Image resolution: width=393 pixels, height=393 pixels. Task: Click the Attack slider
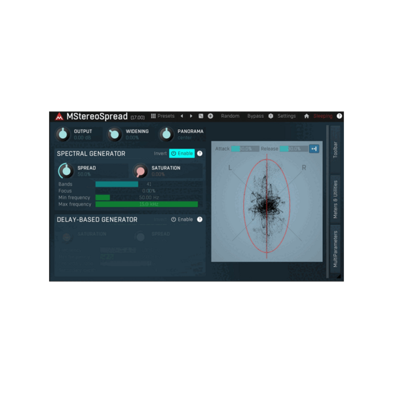pos(245,149)
